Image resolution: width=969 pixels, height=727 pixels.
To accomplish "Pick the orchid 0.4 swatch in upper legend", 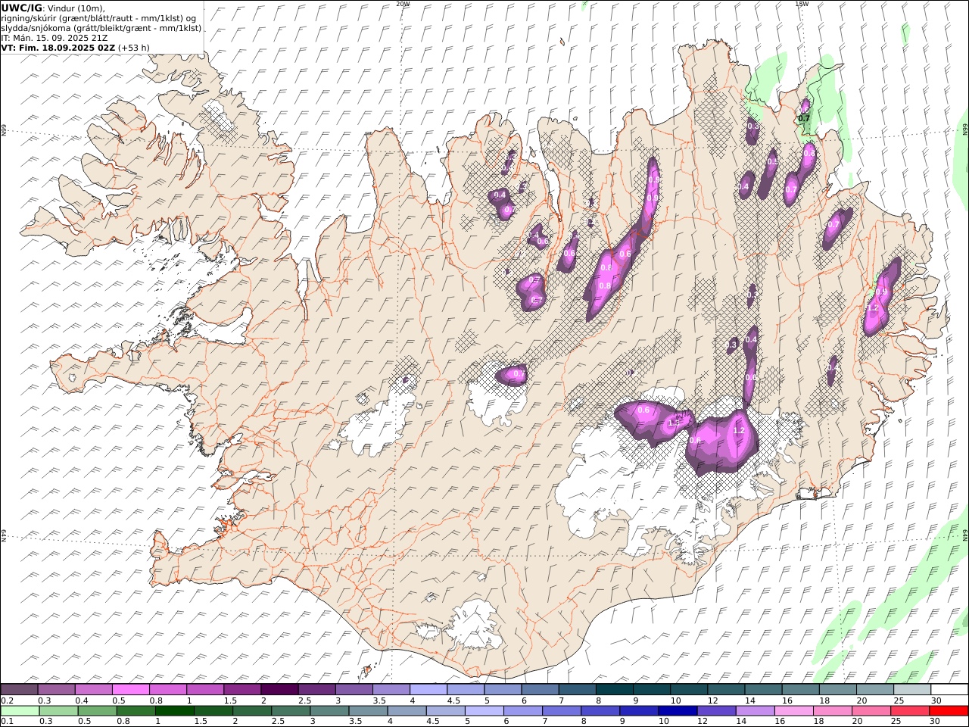I will [94, 690].
